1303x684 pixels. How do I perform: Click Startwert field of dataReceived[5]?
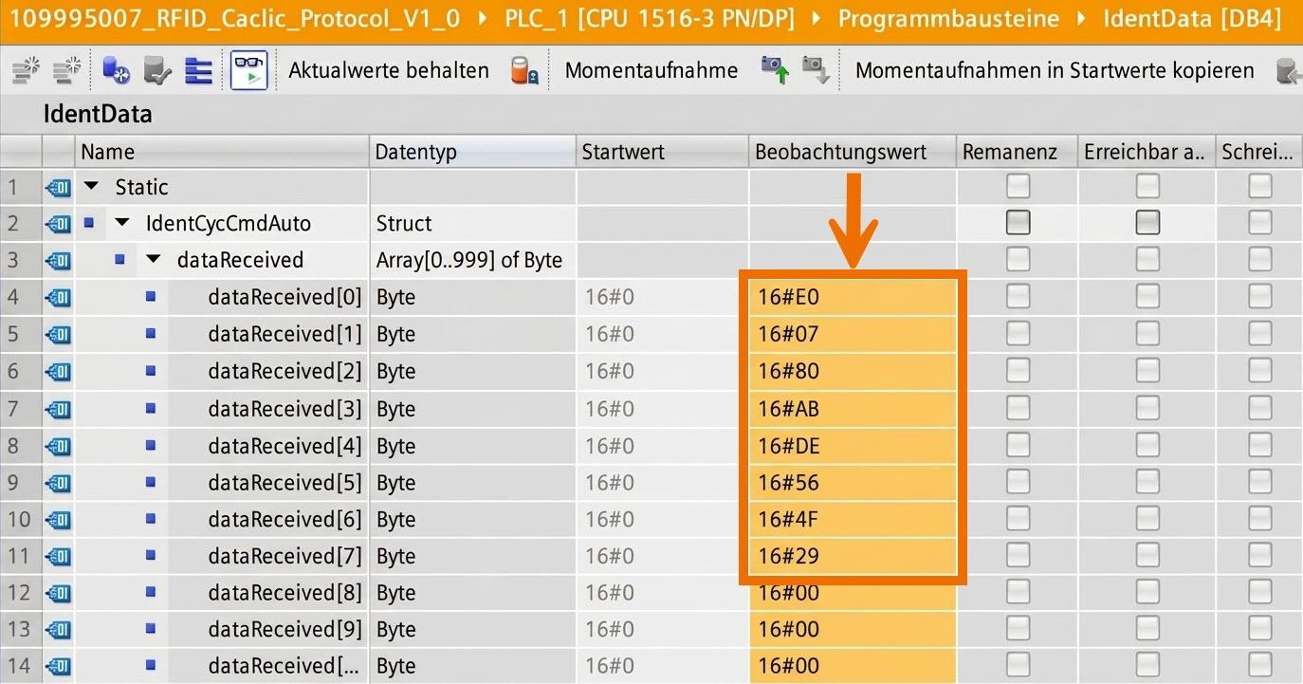[x=663, y=483]
